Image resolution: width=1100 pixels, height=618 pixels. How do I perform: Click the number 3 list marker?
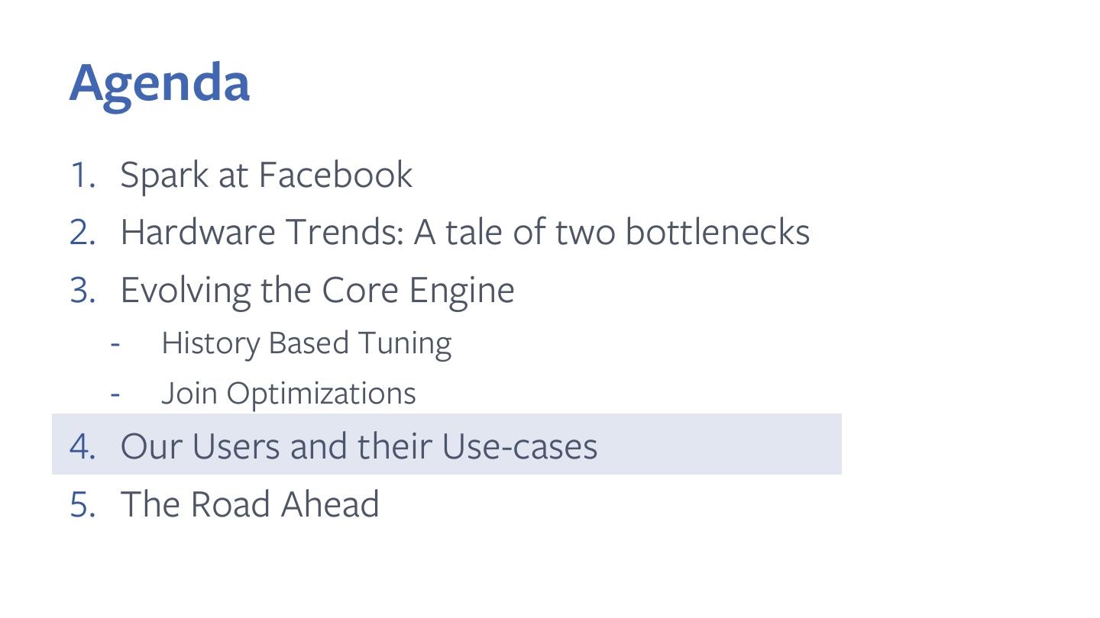click(82, 290)
